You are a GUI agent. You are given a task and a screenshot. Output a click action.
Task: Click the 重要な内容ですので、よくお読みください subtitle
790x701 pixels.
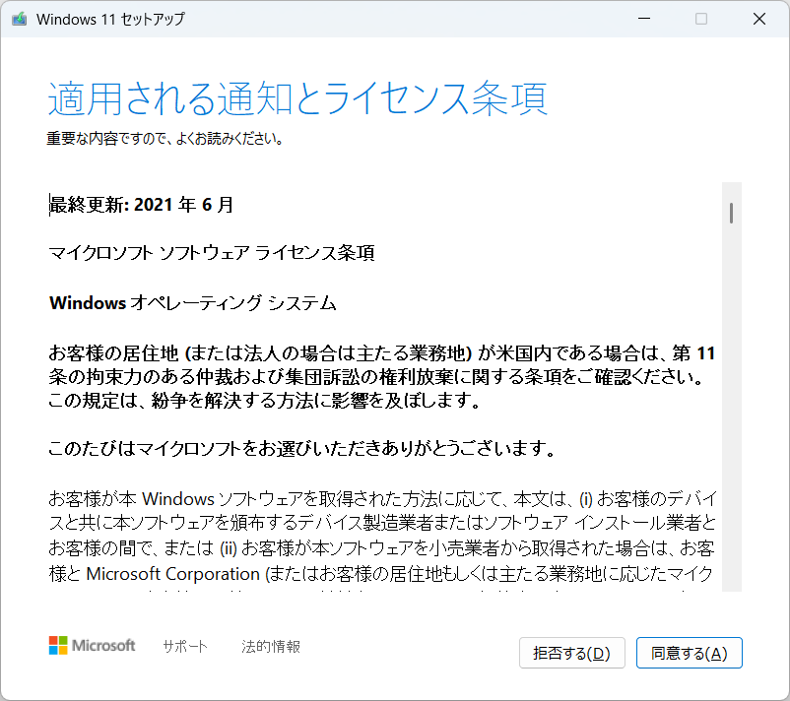point(165,139)
